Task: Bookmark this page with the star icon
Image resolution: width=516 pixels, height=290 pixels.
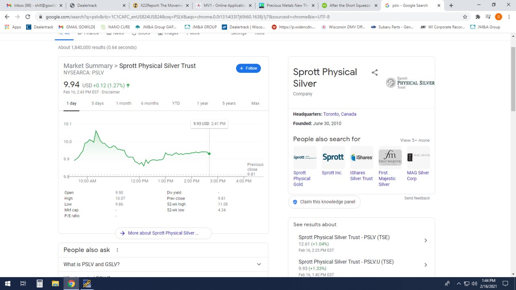Action: [x=465, y=17]
